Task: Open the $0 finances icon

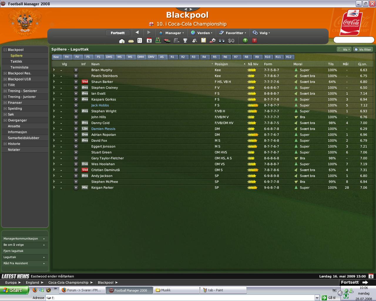Action: 231,41
